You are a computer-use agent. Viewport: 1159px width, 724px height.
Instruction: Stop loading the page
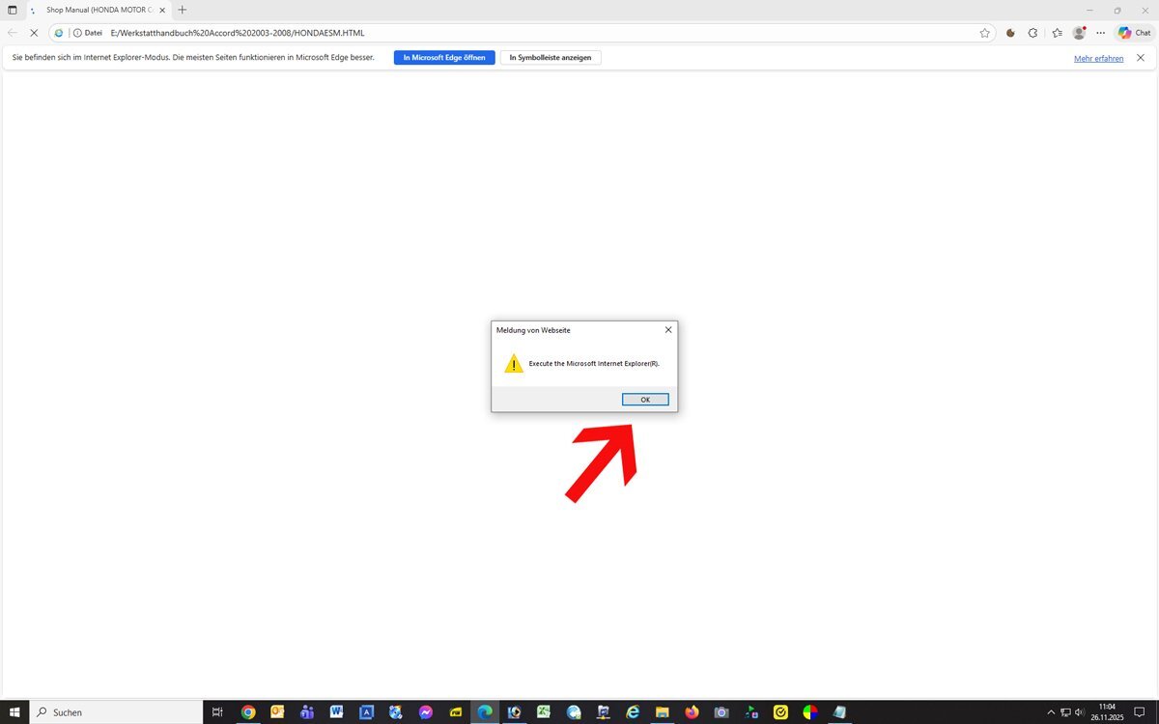(34, 33)
